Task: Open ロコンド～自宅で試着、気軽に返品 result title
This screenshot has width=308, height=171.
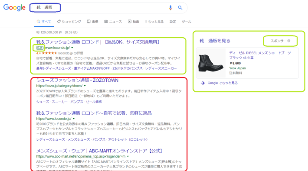Action: click(x=94, y=113)
